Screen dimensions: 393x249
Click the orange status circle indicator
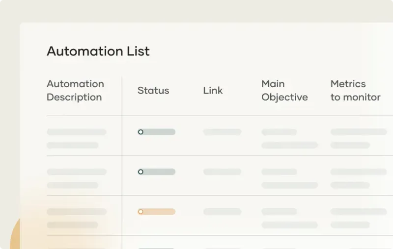[140, 212]
